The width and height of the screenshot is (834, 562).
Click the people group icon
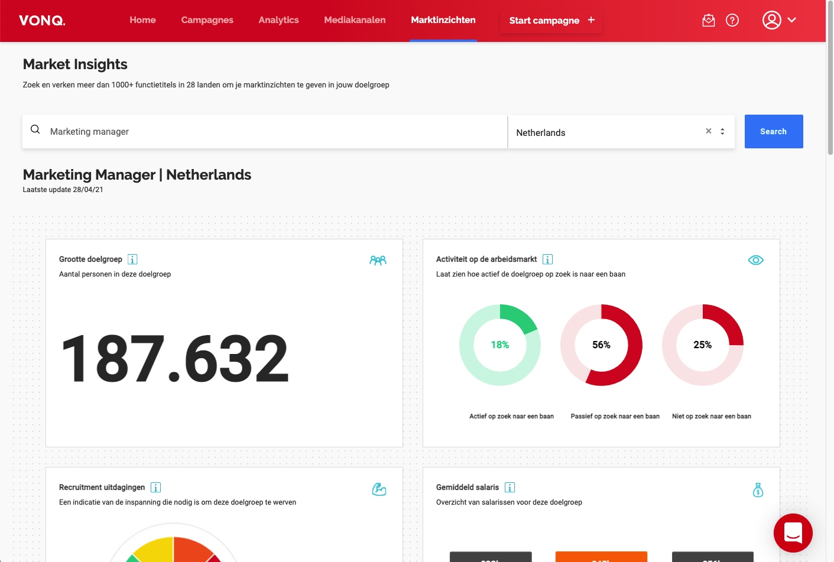click(378, 260)
